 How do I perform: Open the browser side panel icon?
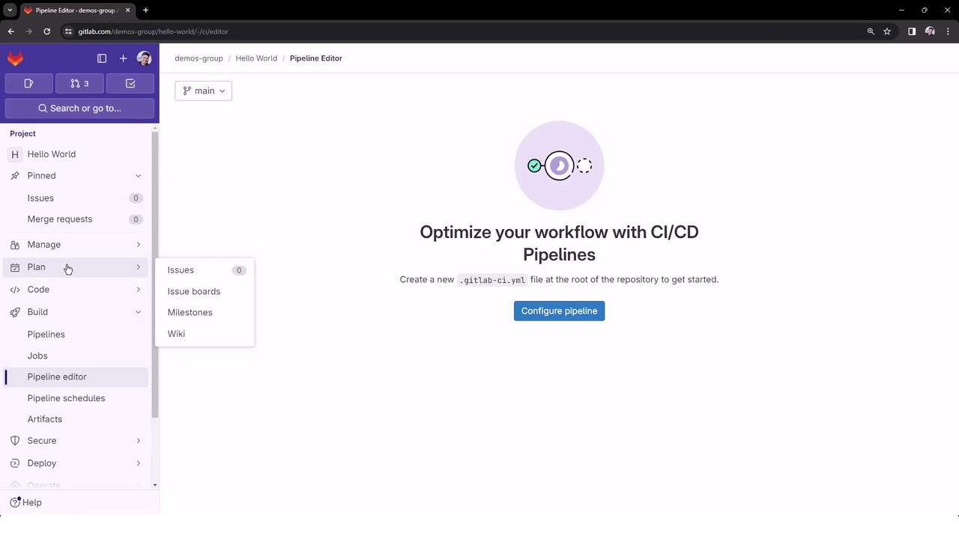912,31
